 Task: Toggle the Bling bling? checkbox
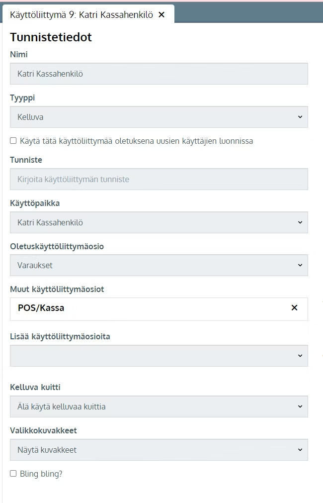pos(13,474)
